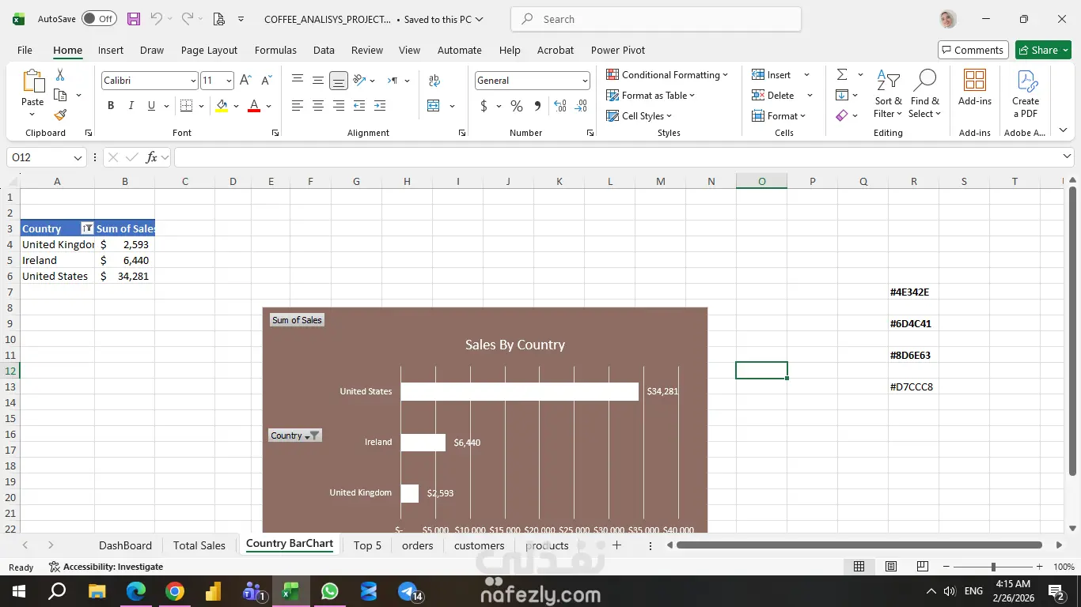Image resolution: width=1081 pixels, height=607 pixels.
Task: Click the Comments button
Action: tap(973, 50)
